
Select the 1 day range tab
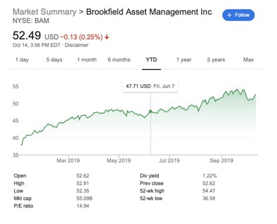click(22, 60)
